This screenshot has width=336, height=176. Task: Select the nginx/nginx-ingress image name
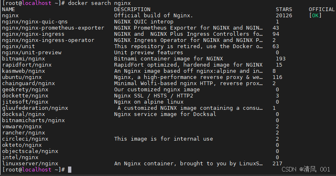click(33, 34)
